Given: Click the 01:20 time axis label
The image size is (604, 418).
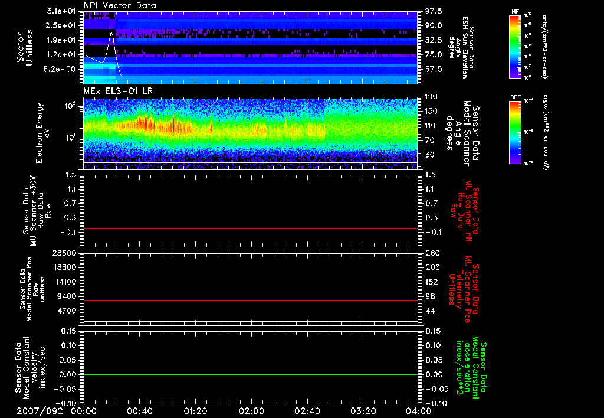Looking at the screenshot, I should [x=196, y=411].
